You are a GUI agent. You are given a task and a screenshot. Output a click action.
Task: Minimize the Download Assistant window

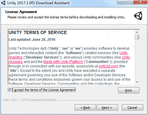click(x=122, y=2)
